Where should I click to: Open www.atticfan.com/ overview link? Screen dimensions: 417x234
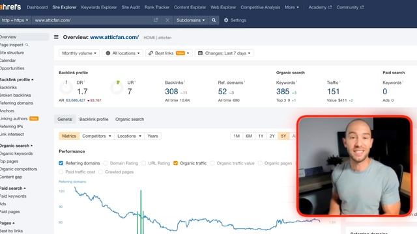[115, 37]
